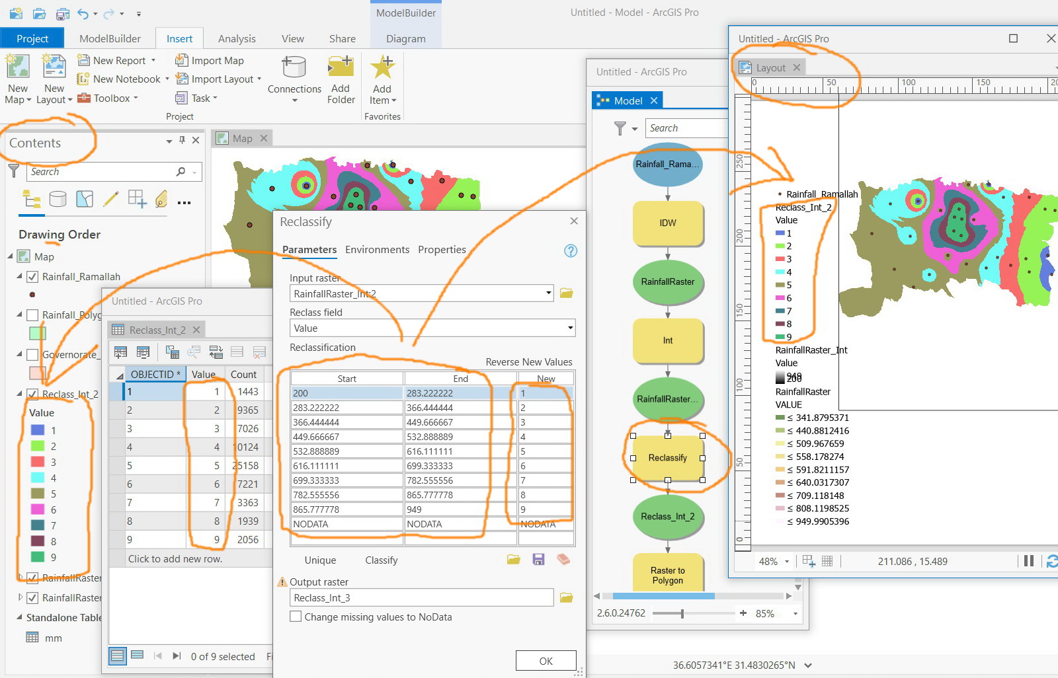This screenshot has height=678, width=1058.
Task: Click the Unique button
Action: tap(320, 560)
